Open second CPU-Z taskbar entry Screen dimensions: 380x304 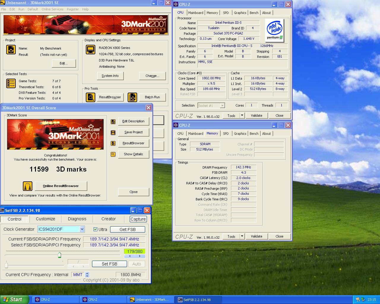[102, 300]
